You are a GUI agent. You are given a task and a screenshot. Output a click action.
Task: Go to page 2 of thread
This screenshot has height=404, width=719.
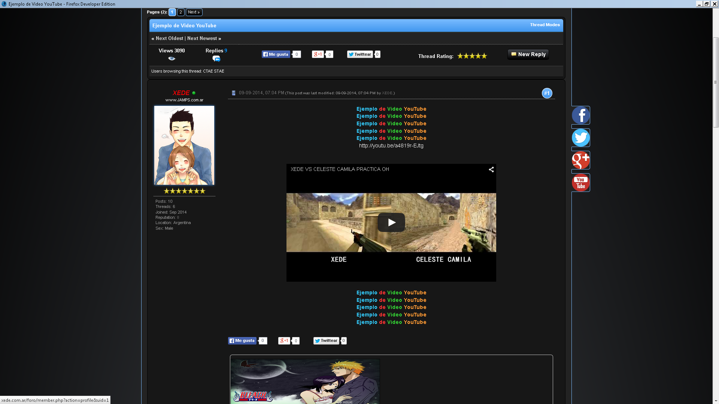[180, 12]
